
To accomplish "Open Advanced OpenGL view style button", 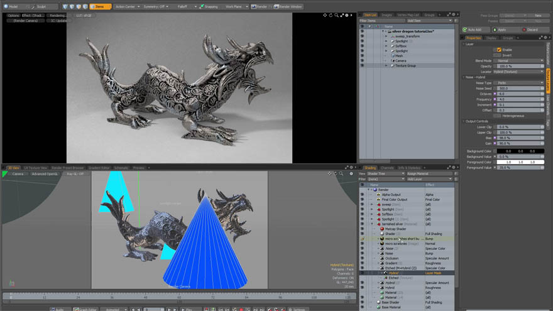I will tap(45, 174).
